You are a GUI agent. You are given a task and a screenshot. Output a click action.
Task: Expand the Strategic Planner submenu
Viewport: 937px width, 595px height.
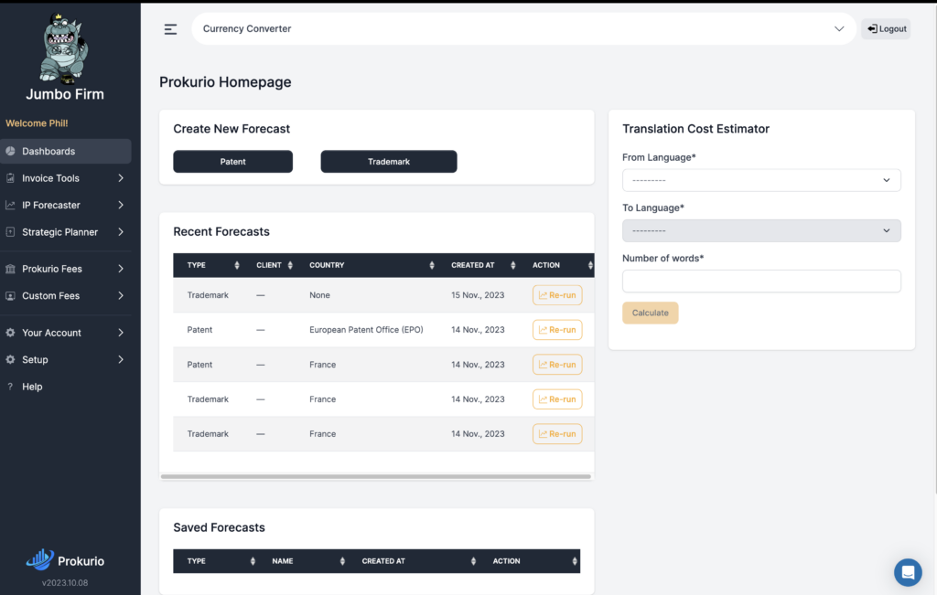click(121, 231)
